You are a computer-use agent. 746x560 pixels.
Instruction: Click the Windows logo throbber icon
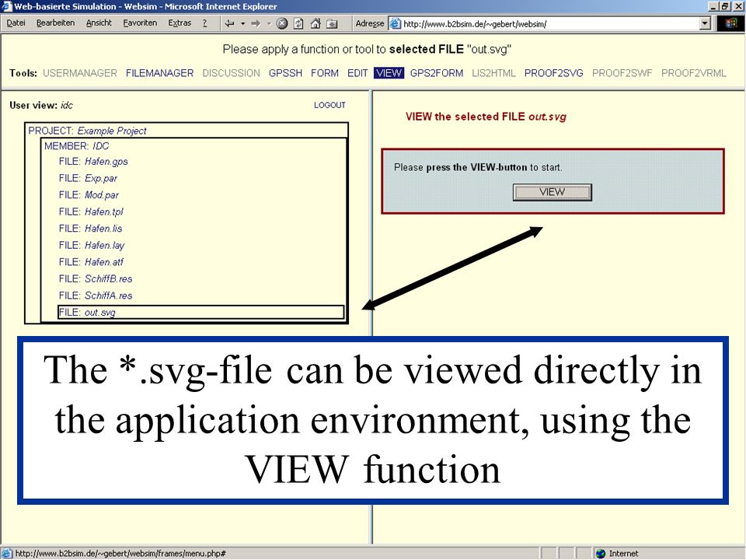tap(730, 23)
